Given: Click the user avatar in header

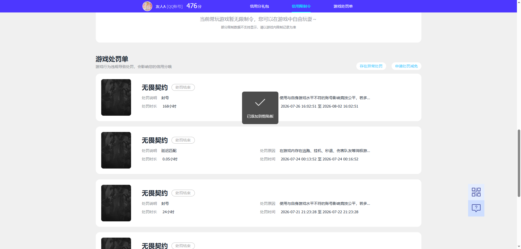Looking at the screenshot, I should (x=147, y=6).
